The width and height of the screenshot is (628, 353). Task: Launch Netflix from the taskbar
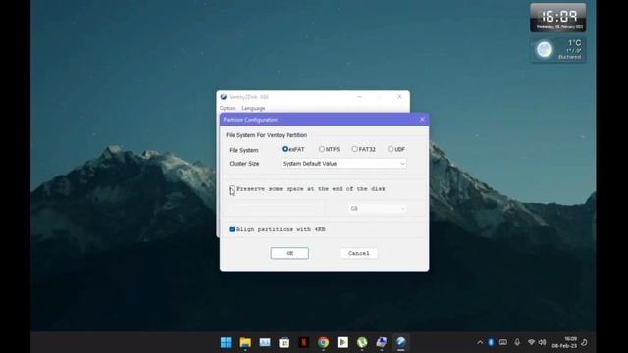coord(303,342)
